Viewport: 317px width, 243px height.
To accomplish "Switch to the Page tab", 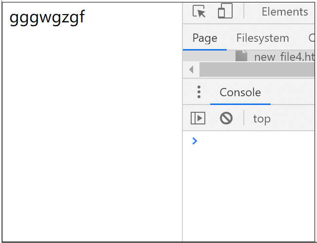I will click(205, 38).
